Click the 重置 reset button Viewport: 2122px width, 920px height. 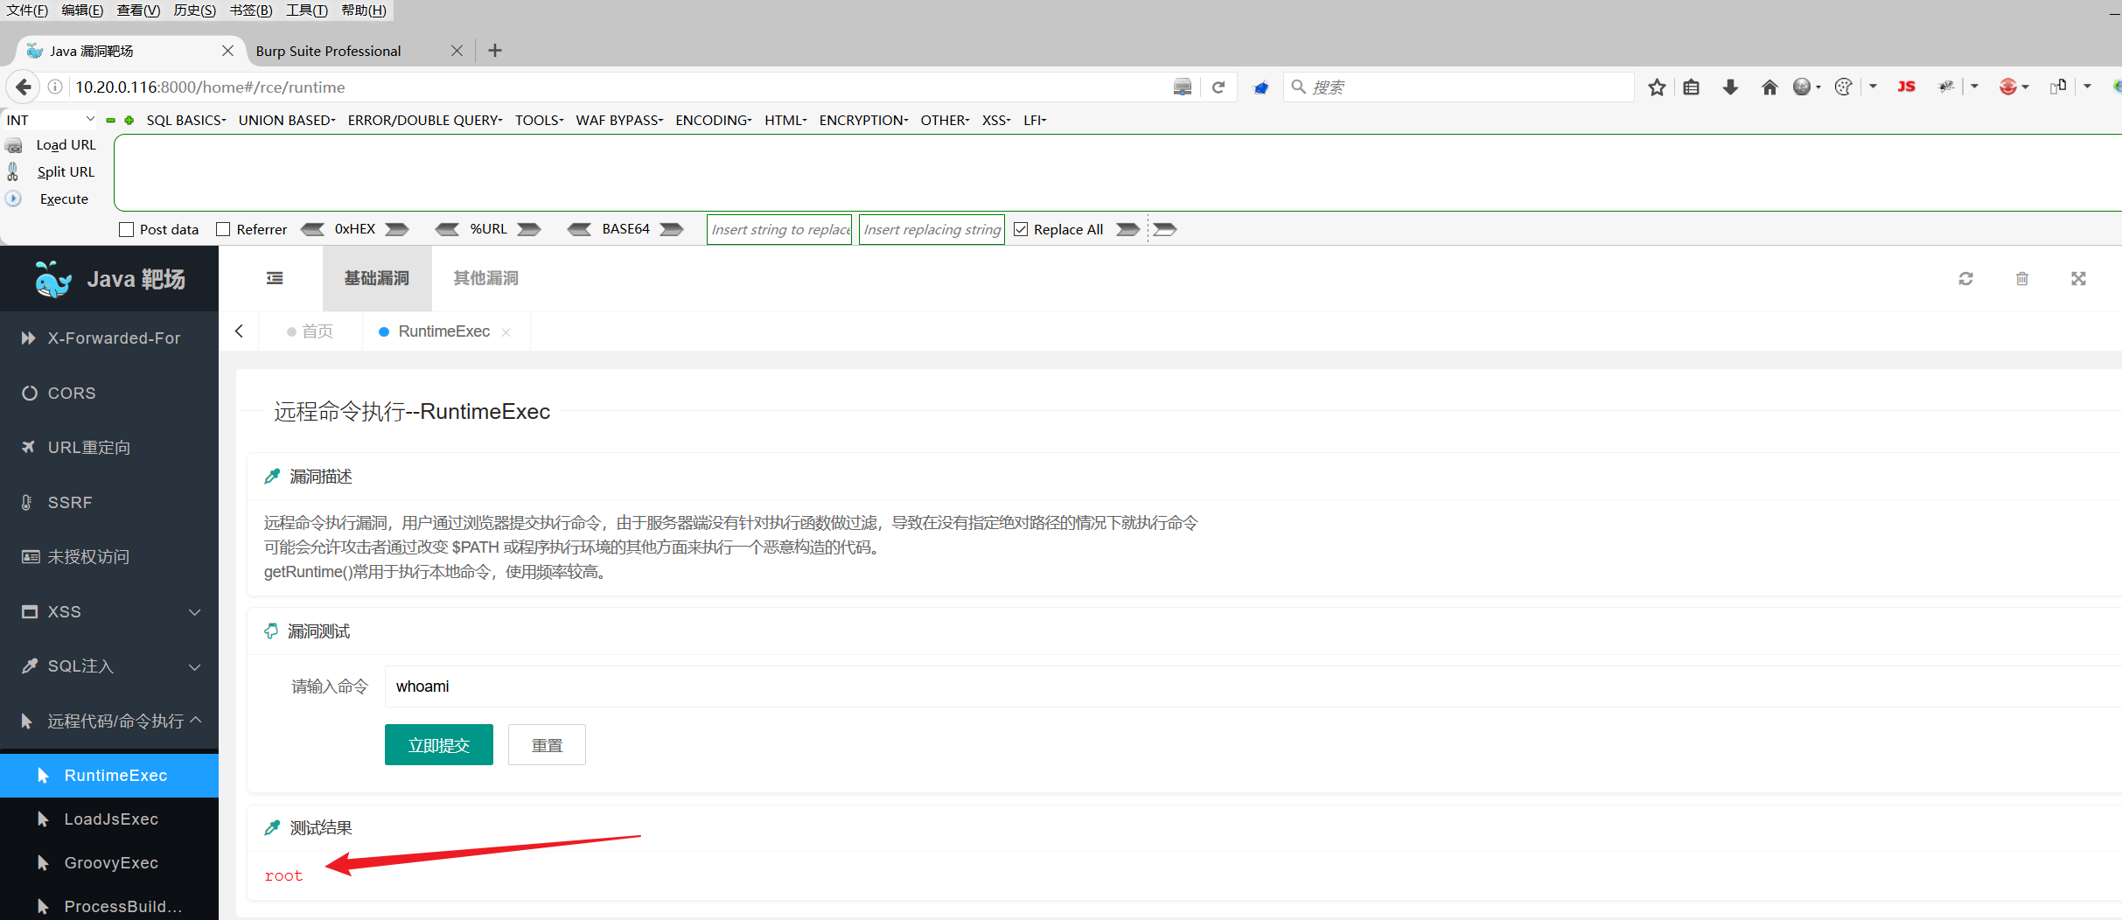click(547, 745)
